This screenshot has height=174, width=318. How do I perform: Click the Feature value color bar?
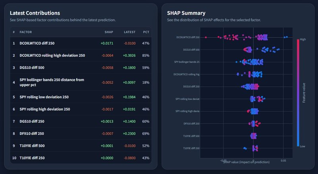click(298, 93)
